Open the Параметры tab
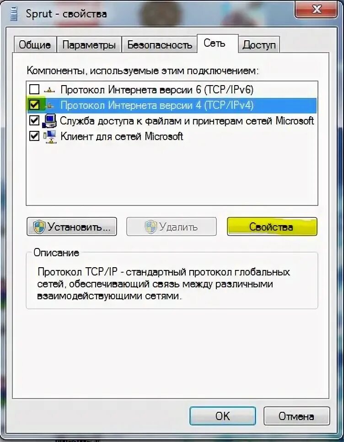Screen dimensions: 344x442 point(89,44)
